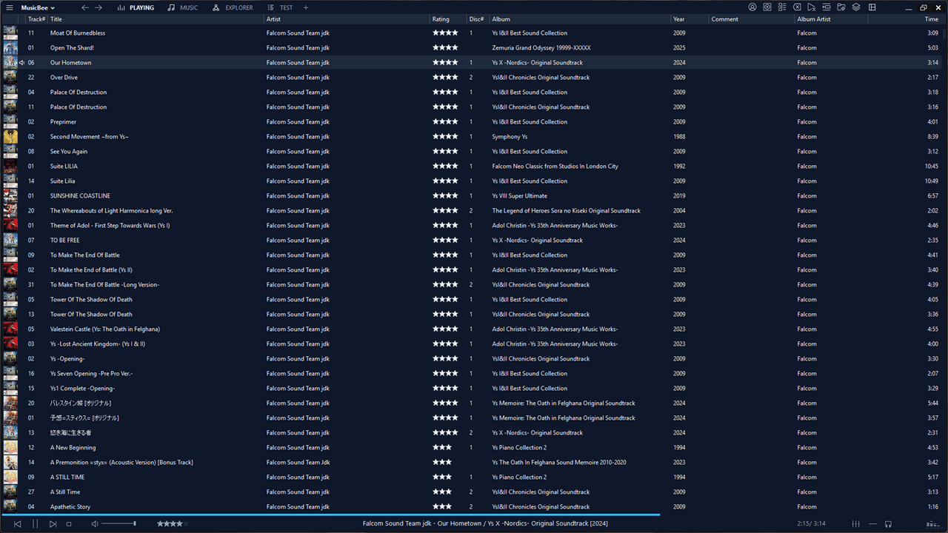Navigate back with the left arrow
The height and width of the screenshot is (533, 948).
(85, 7)
